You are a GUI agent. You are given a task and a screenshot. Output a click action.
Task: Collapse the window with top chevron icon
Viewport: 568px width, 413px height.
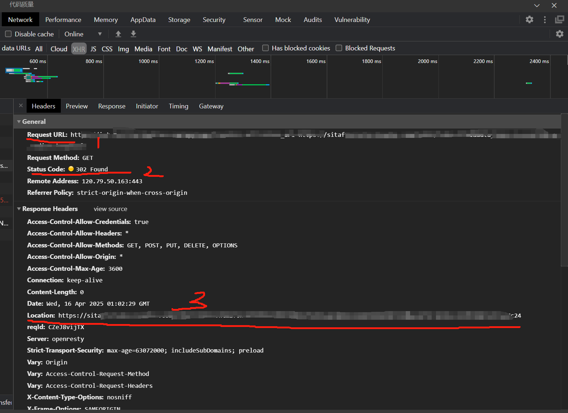coord(537,5)
